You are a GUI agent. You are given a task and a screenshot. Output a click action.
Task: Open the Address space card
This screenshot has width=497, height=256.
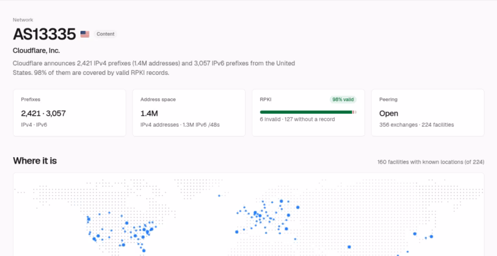(189, 112)
